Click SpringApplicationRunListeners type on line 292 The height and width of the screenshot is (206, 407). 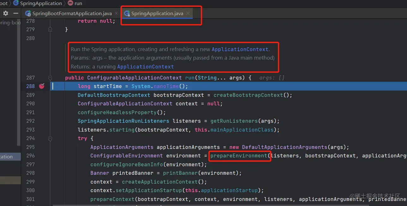point(124,121)
